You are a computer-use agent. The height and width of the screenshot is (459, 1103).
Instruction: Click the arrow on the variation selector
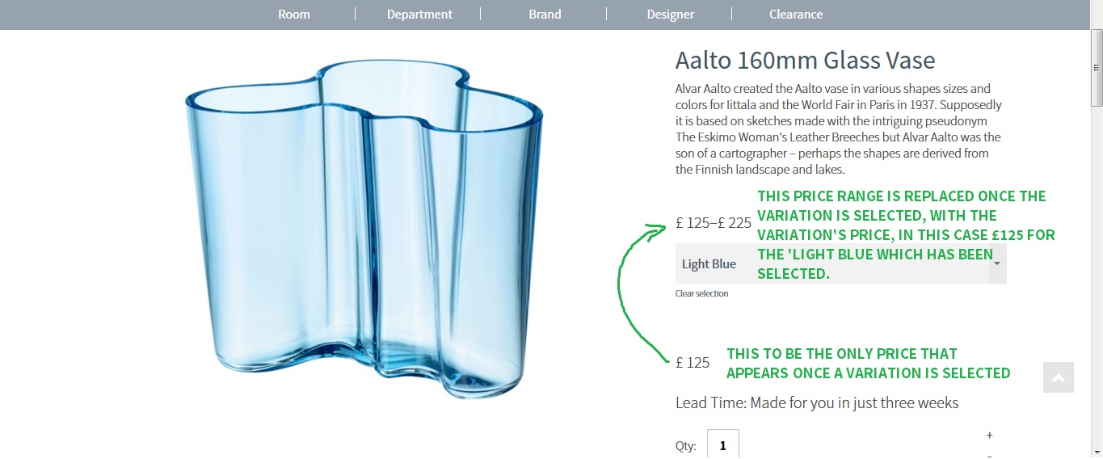[x=998, y=263]
